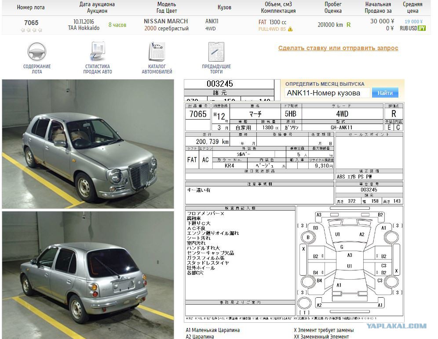This screenshot has height=339, width=438.
Task: Open the Статистика продаж авто icon
Action: point(98,51)
